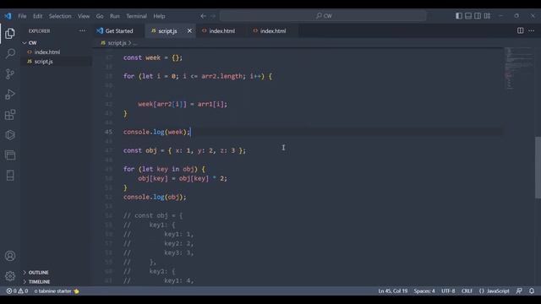Image resolution: width=541 pixels, height=304 pixels.
Task: Select index.html in the Explorer tree
Action: (47, 52)
